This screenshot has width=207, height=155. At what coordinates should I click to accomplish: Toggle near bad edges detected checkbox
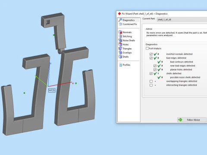(155, 66)
